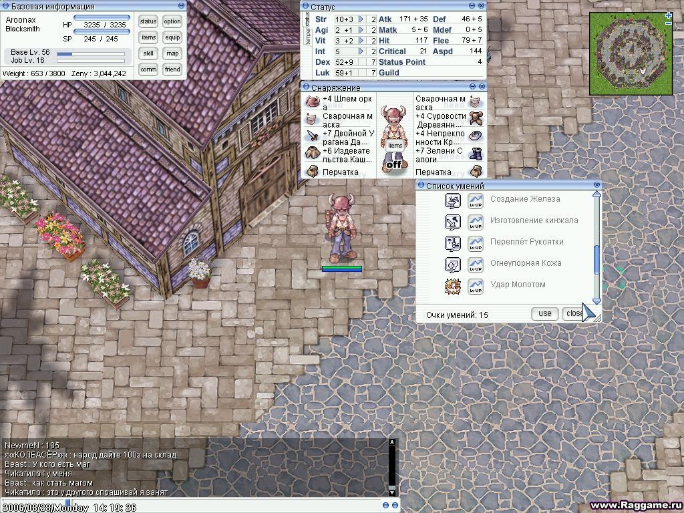Select the +7 green boots icon
684x513 pixels.
point(476,154)
